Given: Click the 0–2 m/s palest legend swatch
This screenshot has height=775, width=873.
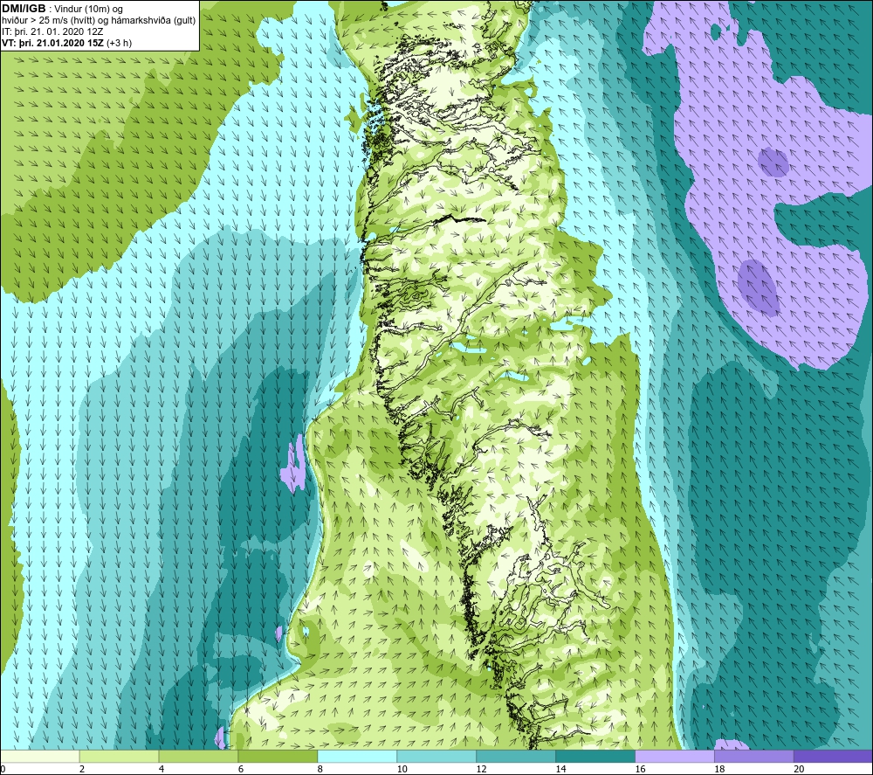Looking at the screenshot, I should pos(40,756).
